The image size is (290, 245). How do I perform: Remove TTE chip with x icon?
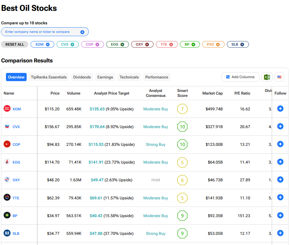[x=171, y=45]
